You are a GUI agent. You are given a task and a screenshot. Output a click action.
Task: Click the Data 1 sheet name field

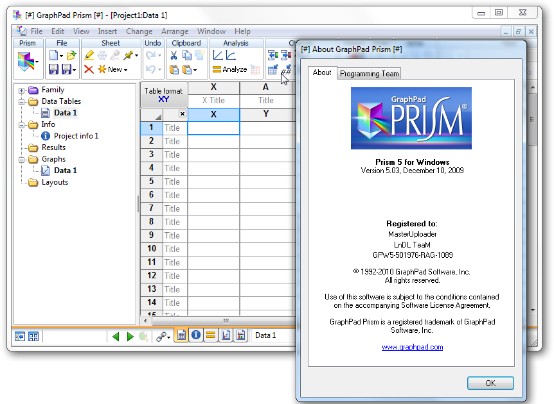point(274,335)
